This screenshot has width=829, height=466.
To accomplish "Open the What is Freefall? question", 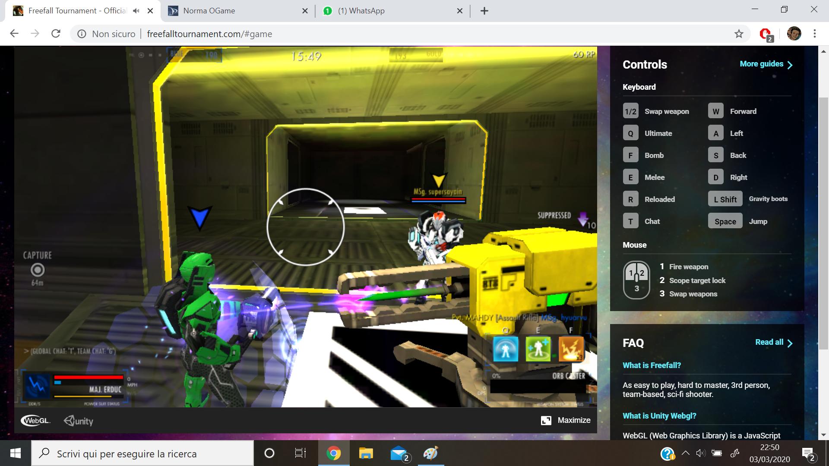I will point(652,365).
